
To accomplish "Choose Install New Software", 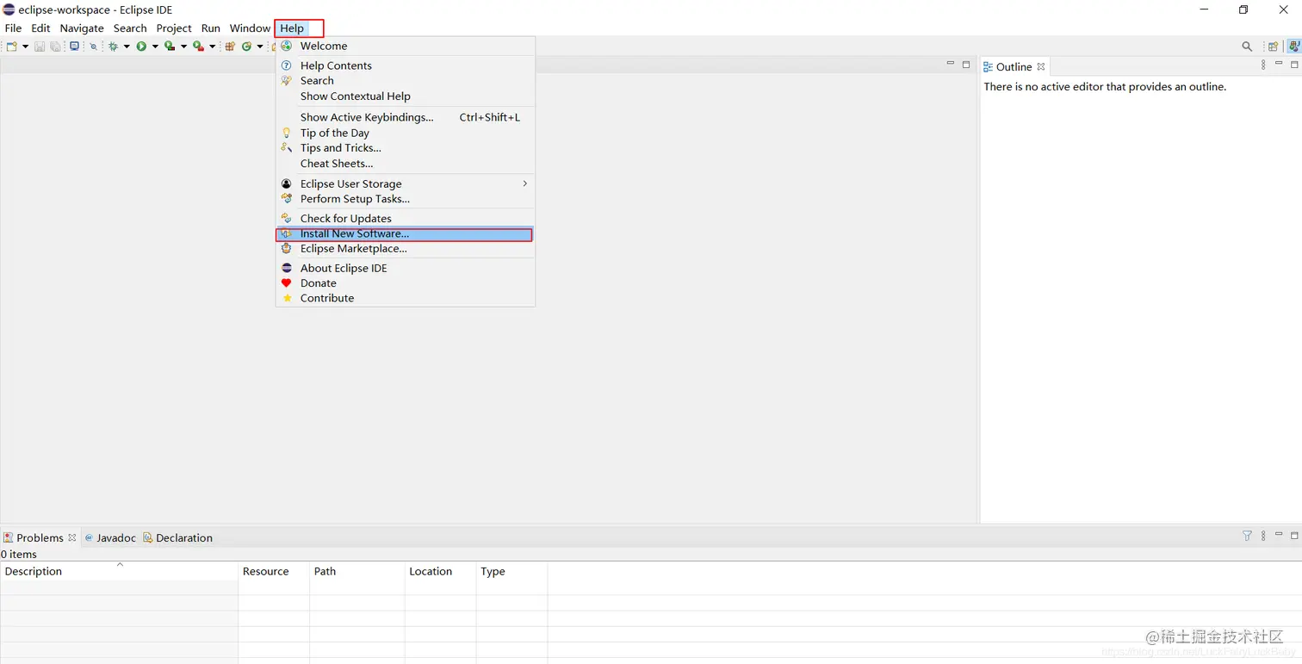I will pyautogui.click(x=406, y=234).
